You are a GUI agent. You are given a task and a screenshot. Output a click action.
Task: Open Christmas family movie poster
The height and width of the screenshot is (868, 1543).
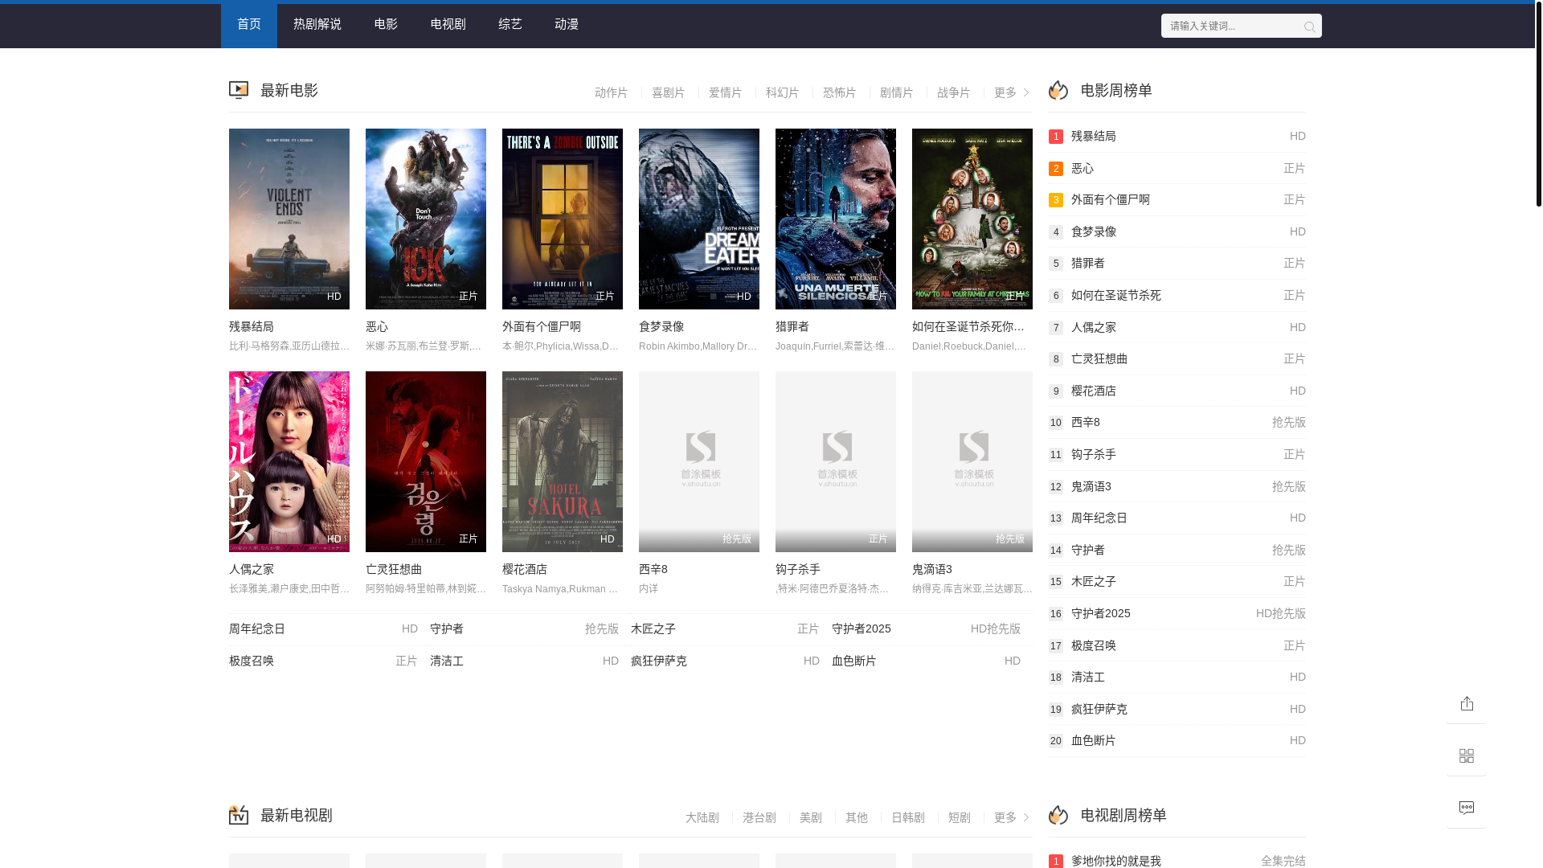pos(972,219)
